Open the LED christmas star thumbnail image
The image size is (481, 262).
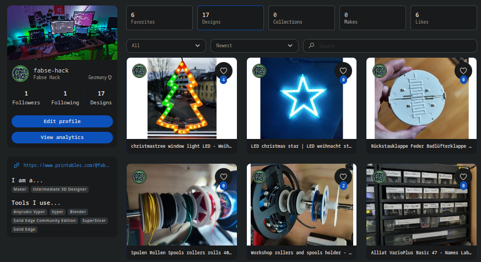pyautogui.click(x=301, y=98)
